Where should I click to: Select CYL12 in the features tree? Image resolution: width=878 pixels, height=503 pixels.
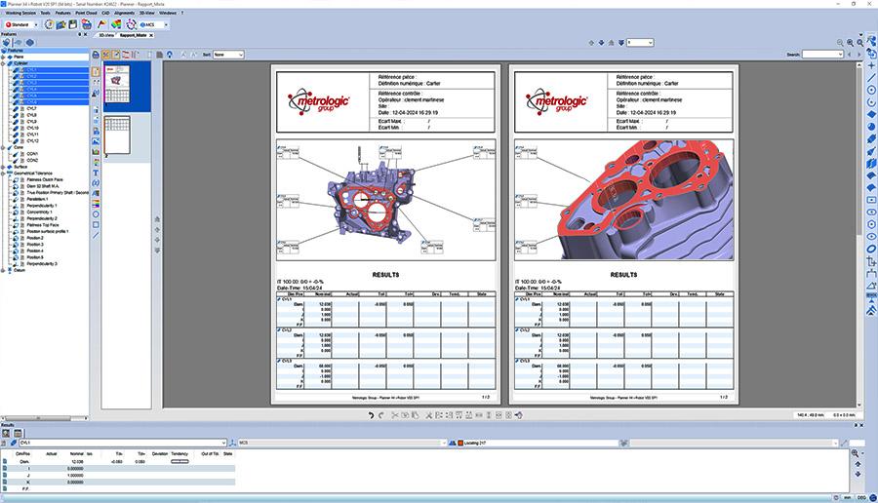tap(32, 141)
